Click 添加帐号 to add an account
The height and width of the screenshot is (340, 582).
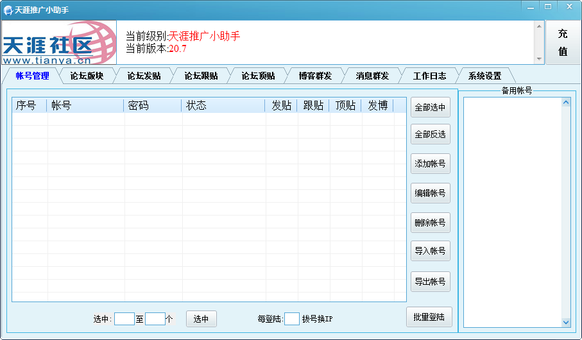point(430,164)
